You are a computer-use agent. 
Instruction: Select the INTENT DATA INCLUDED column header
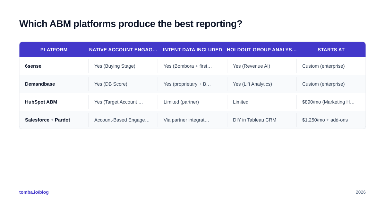193,50
